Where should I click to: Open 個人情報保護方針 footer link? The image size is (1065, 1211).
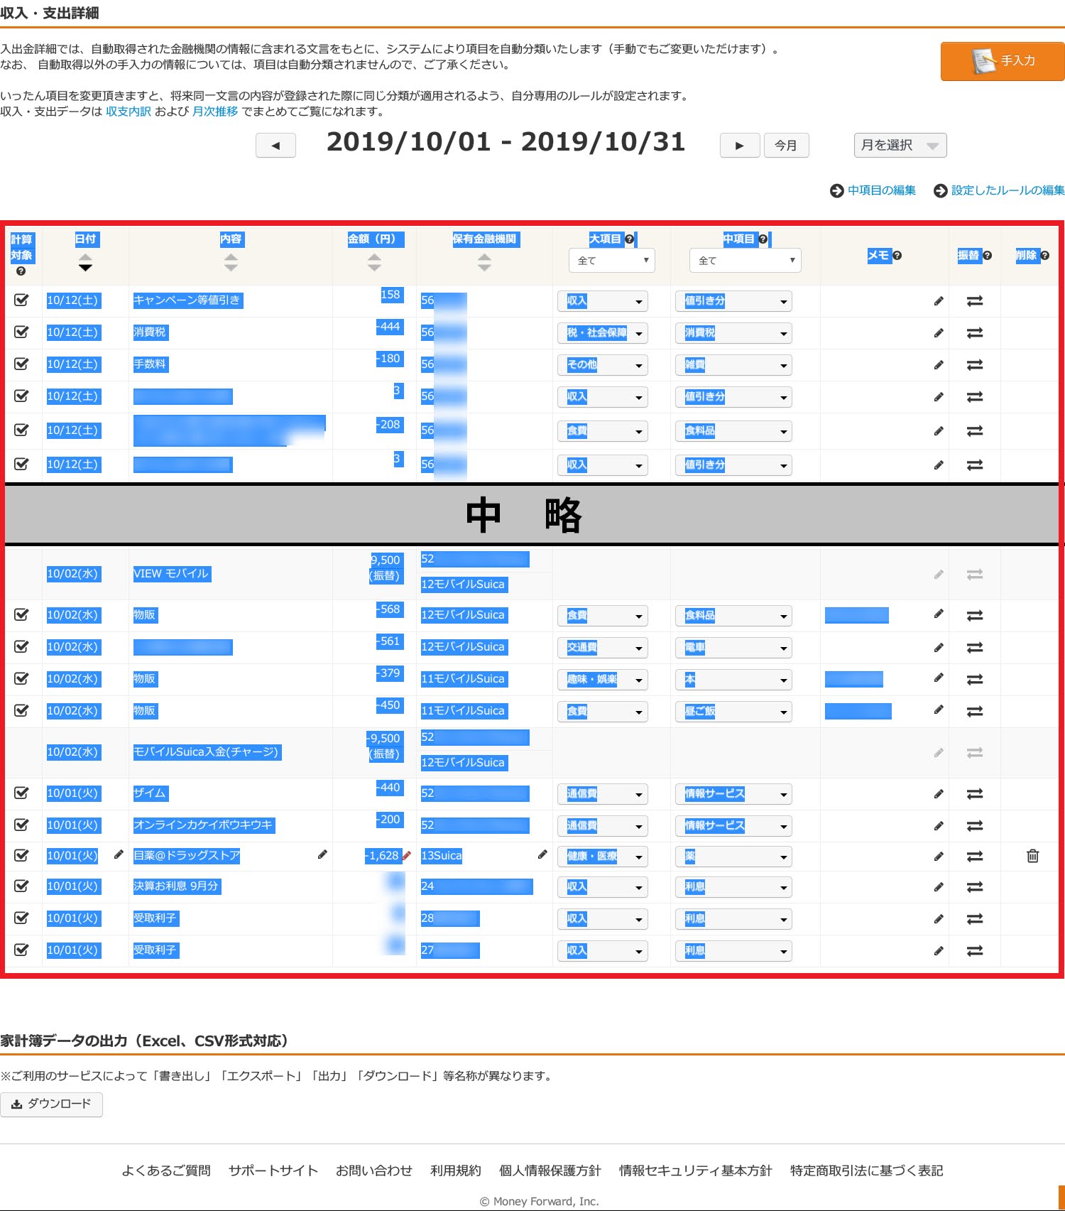coord(550,1171)
